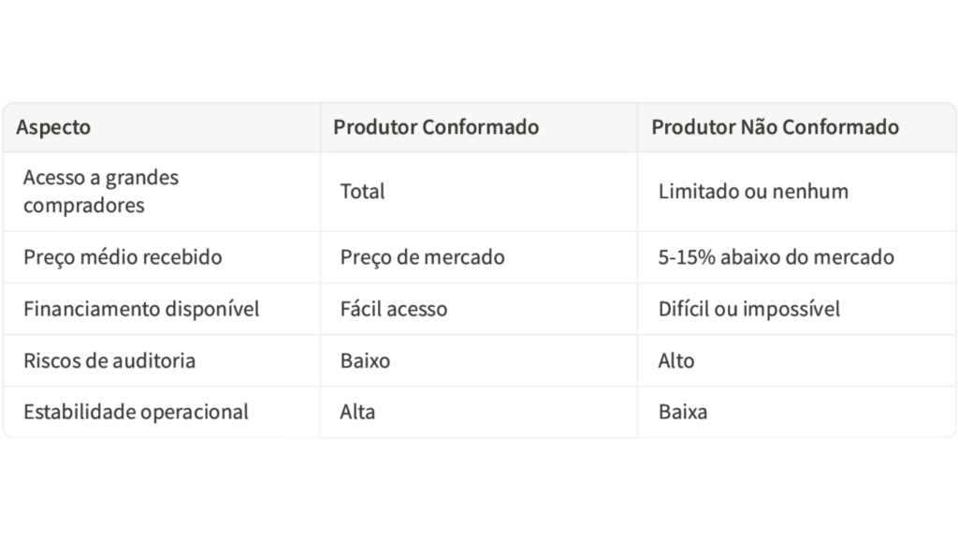The height and width of the screenshot is (539, 958).
Task: Select the 'Acesso a grandes compradores' cell
Action: tap(100, 191)
